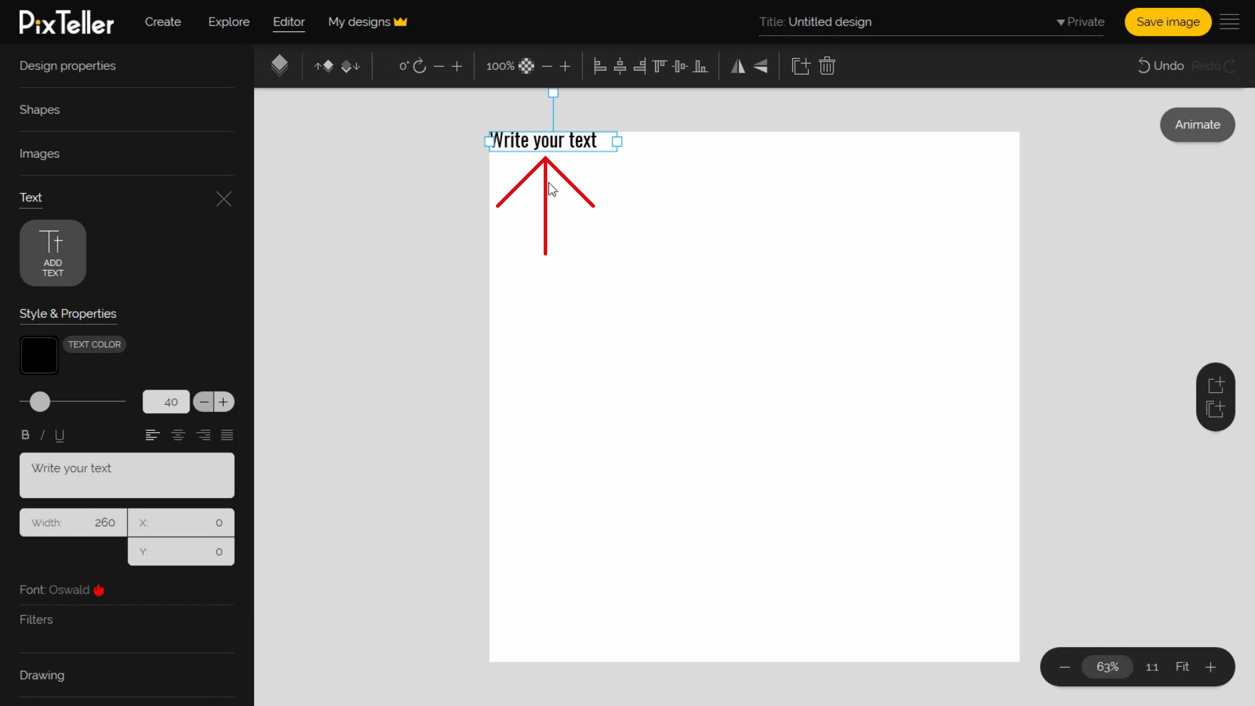
Task: Increase rotation with the plus icon
Action: [457, 66]
